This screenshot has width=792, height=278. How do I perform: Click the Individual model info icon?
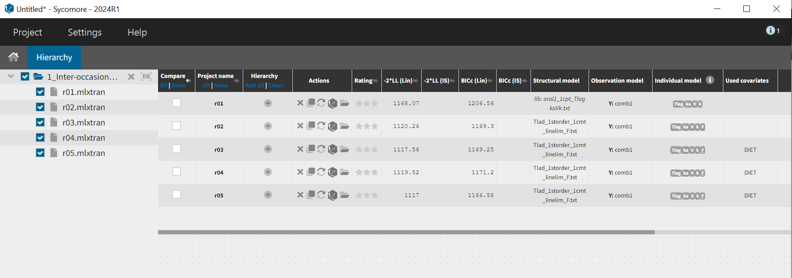coord(710,80)
